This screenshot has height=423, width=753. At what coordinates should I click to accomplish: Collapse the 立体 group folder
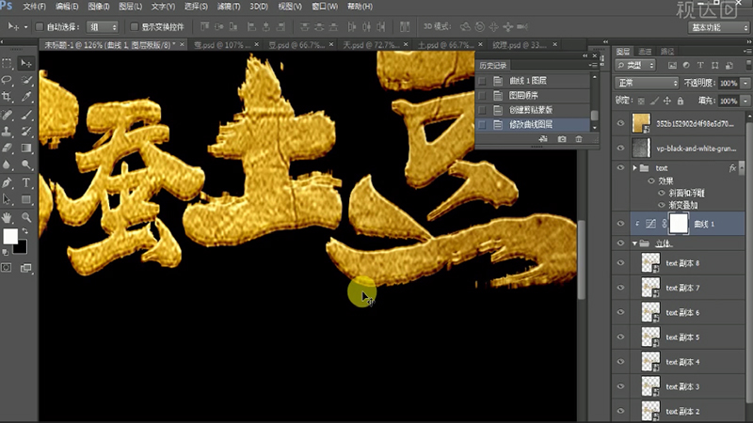tap(634, 243)
